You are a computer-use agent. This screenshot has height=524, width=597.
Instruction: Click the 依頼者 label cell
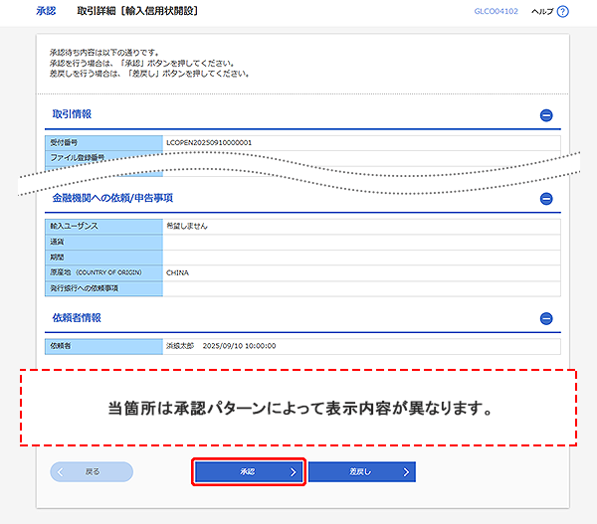pos(103,346)
